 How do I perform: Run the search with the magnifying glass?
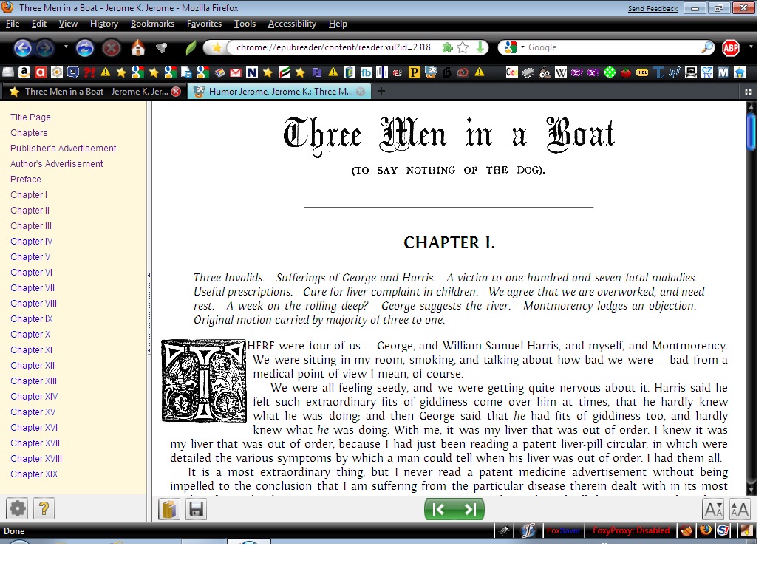click(706, 47)
